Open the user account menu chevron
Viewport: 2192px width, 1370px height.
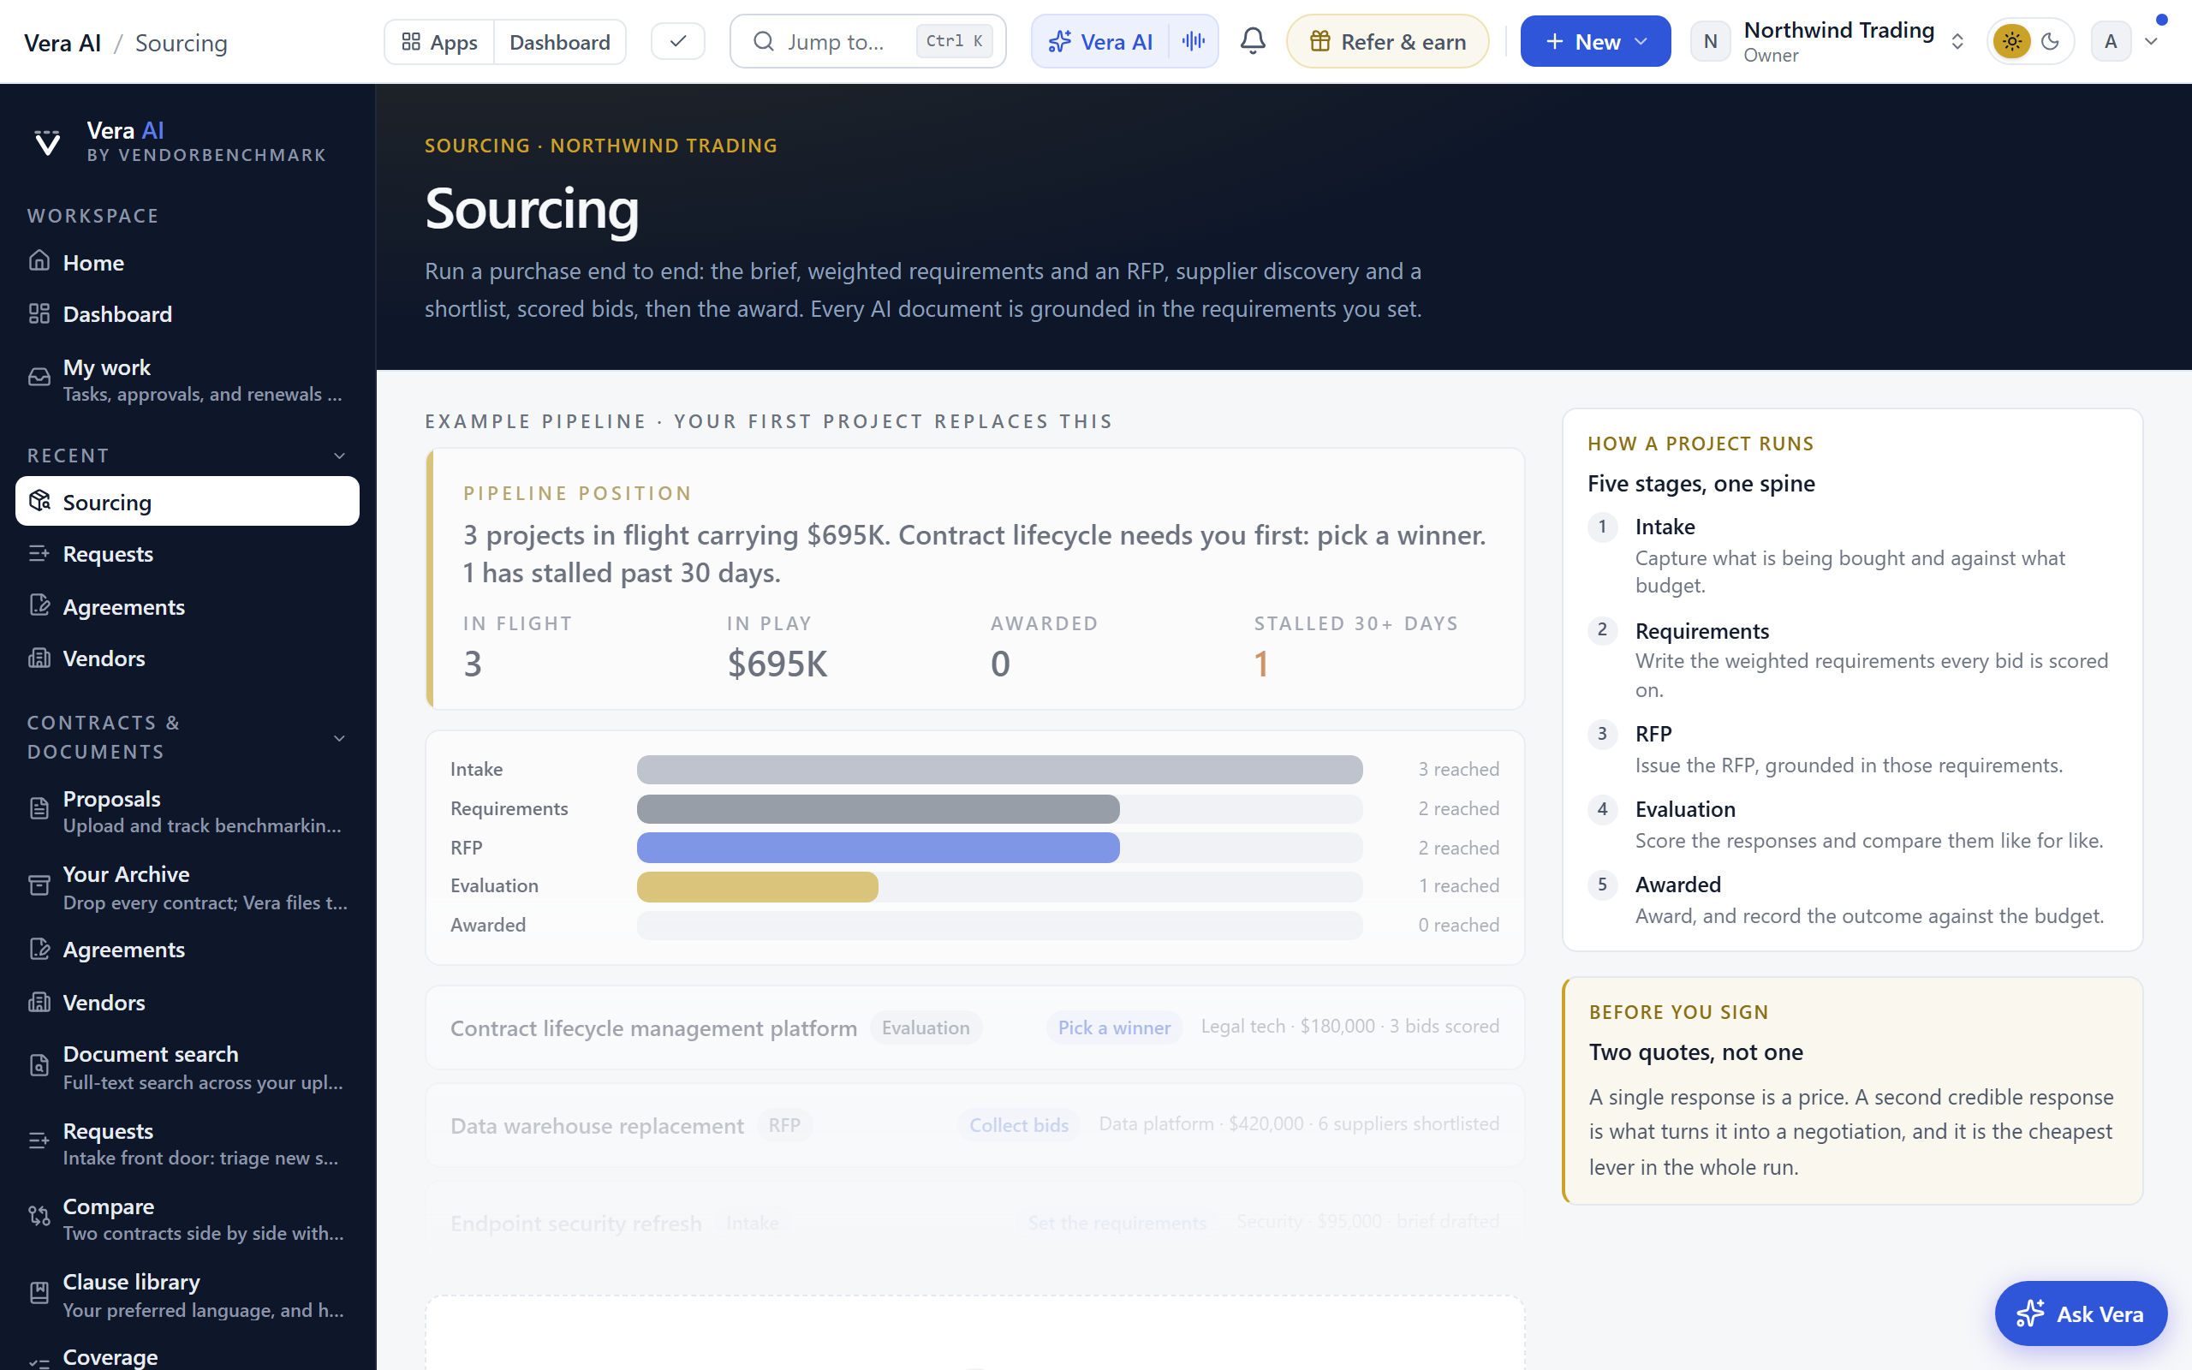click(x=2151, y=42)
